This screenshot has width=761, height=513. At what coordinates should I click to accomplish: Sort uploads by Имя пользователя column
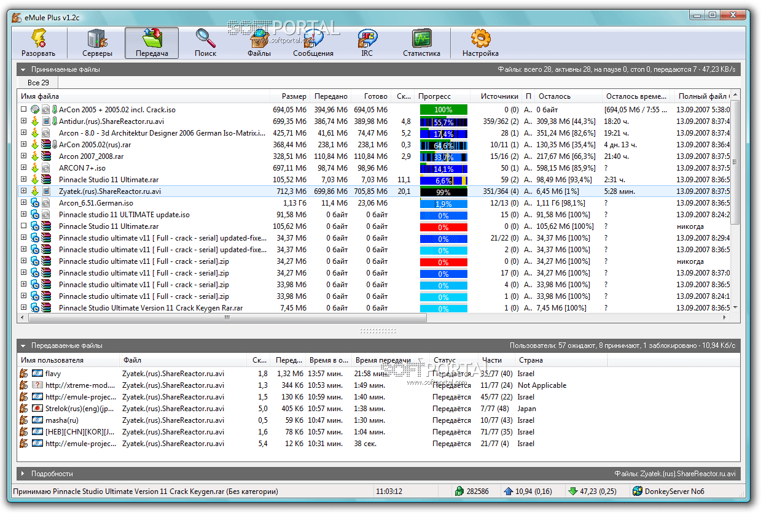[x=68, y=360]
